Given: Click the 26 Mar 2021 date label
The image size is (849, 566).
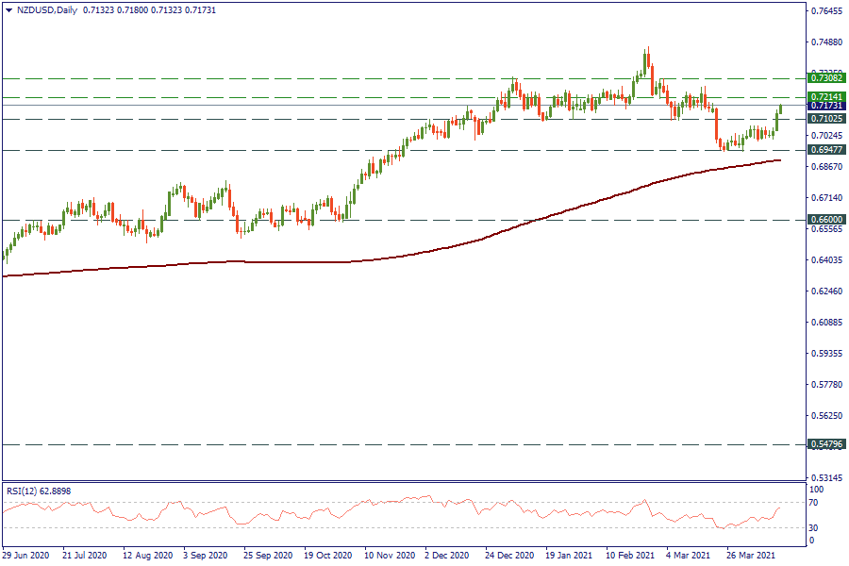Looking at the screenshot, I should pos(754,557).
